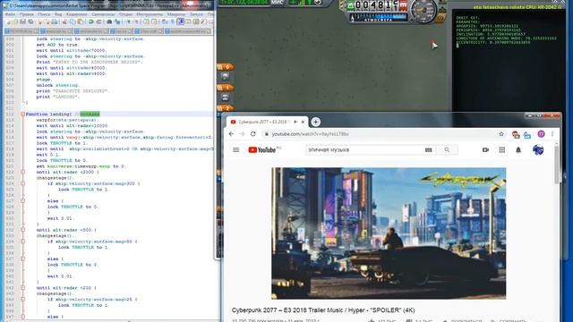Reload the YouTube page
The image size is (573, 322).
(x=252, y=134)
